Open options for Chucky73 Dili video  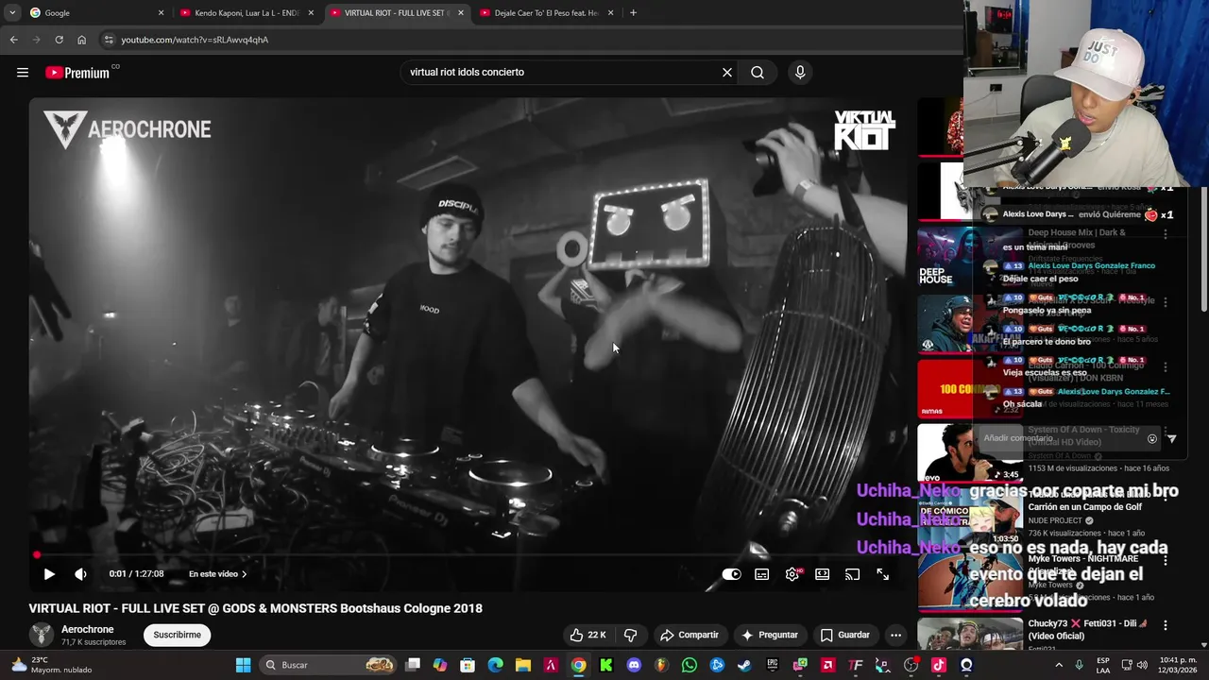pos(1166,625)
